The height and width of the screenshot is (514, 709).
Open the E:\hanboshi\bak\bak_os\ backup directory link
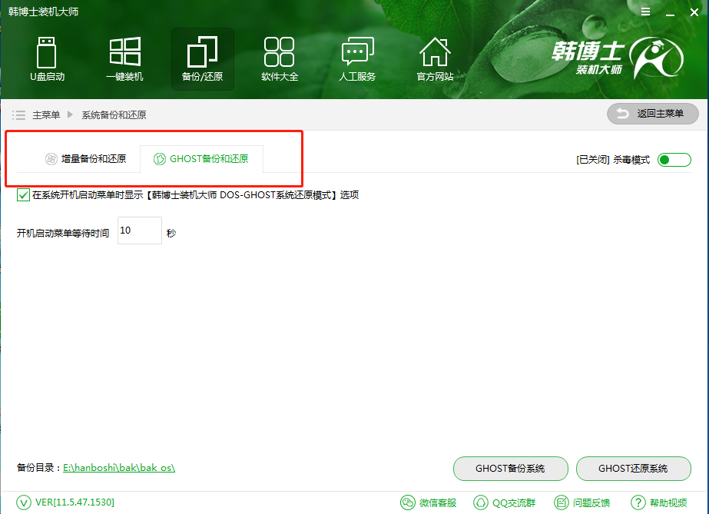pos(119,467)
